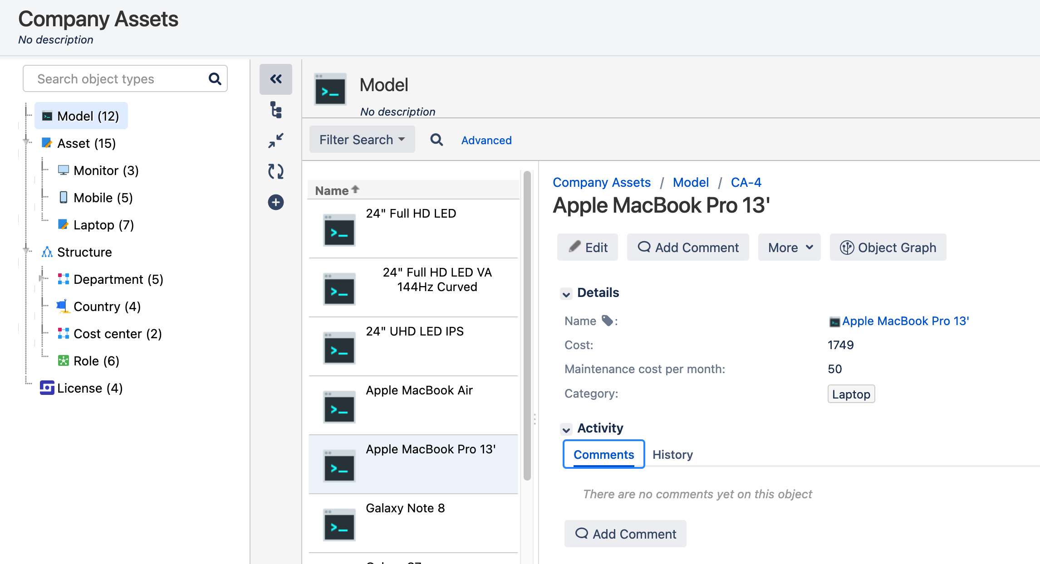
Task: Click the Model header terminal icon
Action: pyautogui.click(x=330, y=89)
